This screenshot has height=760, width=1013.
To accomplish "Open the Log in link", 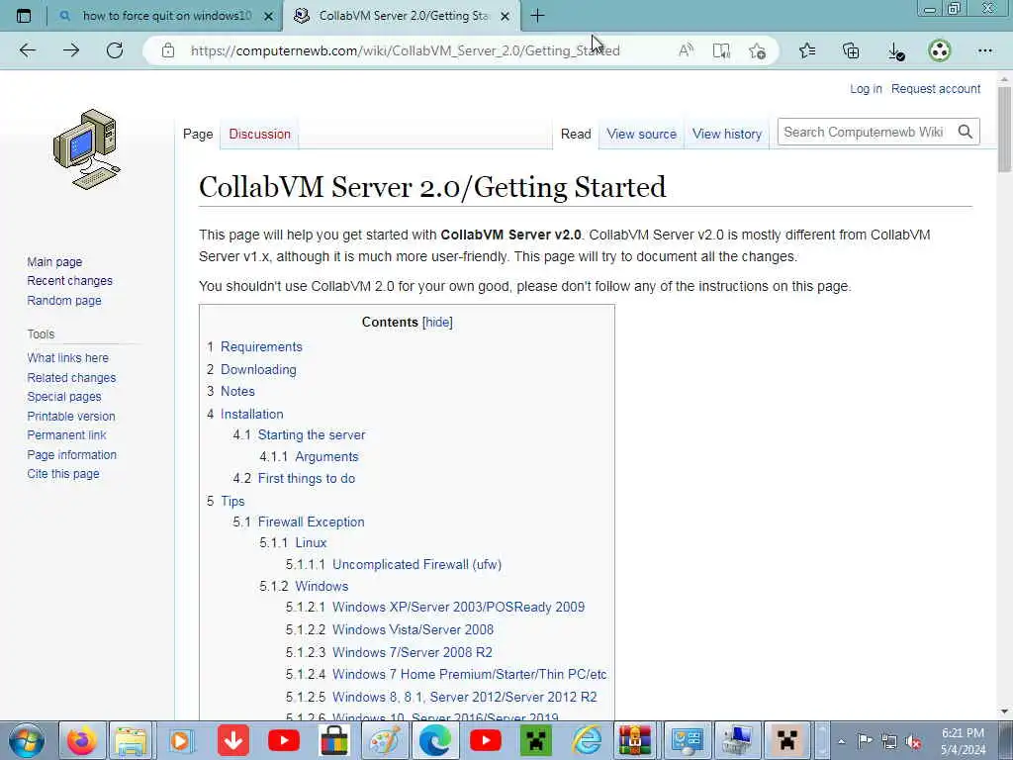I will (x=866, y=88).
